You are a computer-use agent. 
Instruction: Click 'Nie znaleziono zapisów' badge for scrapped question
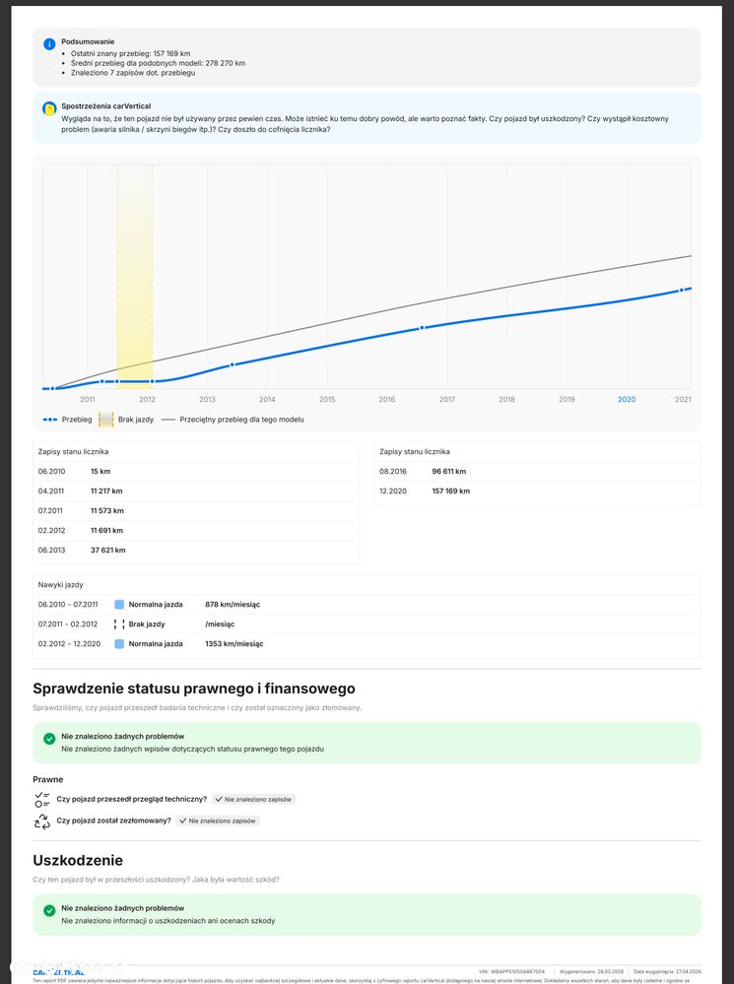pos(218,820)
